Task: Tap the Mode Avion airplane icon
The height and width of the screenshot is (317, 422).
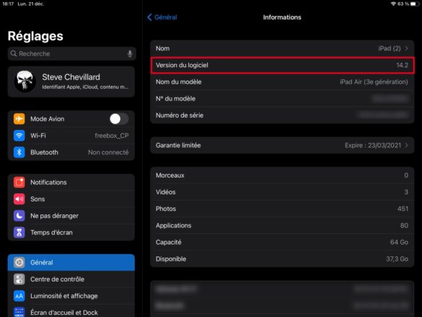Action: click(19, 118)
